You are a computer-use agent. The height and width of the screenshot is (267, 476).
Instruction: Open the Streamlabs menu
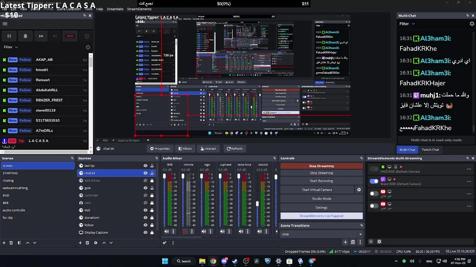(115, 9)
